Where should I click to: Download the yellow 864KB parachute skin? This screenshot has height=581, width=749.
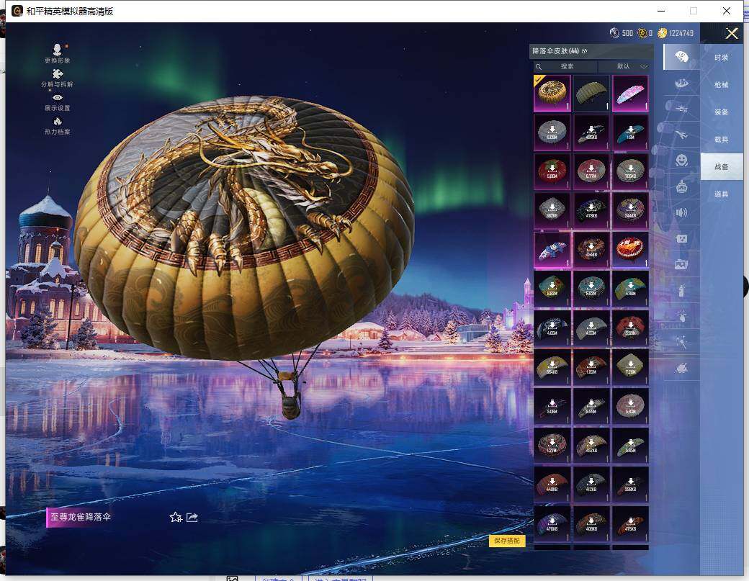tap(552, 367)
